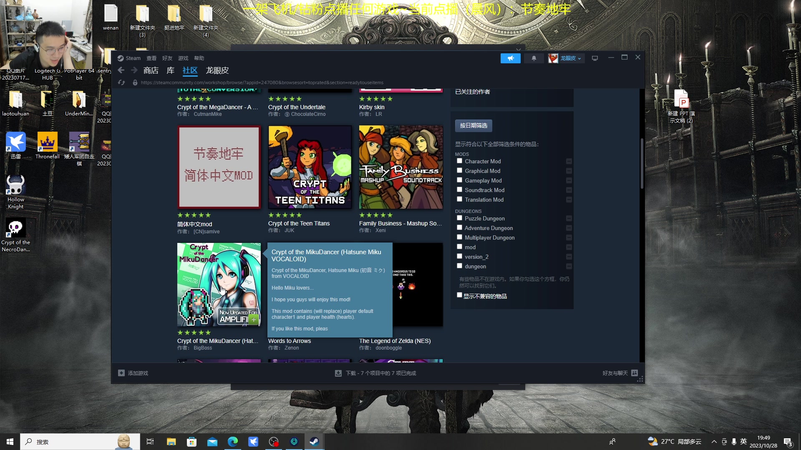
Task: Check the Puzzle Dungeon filter
Action: tap(459, 218)
